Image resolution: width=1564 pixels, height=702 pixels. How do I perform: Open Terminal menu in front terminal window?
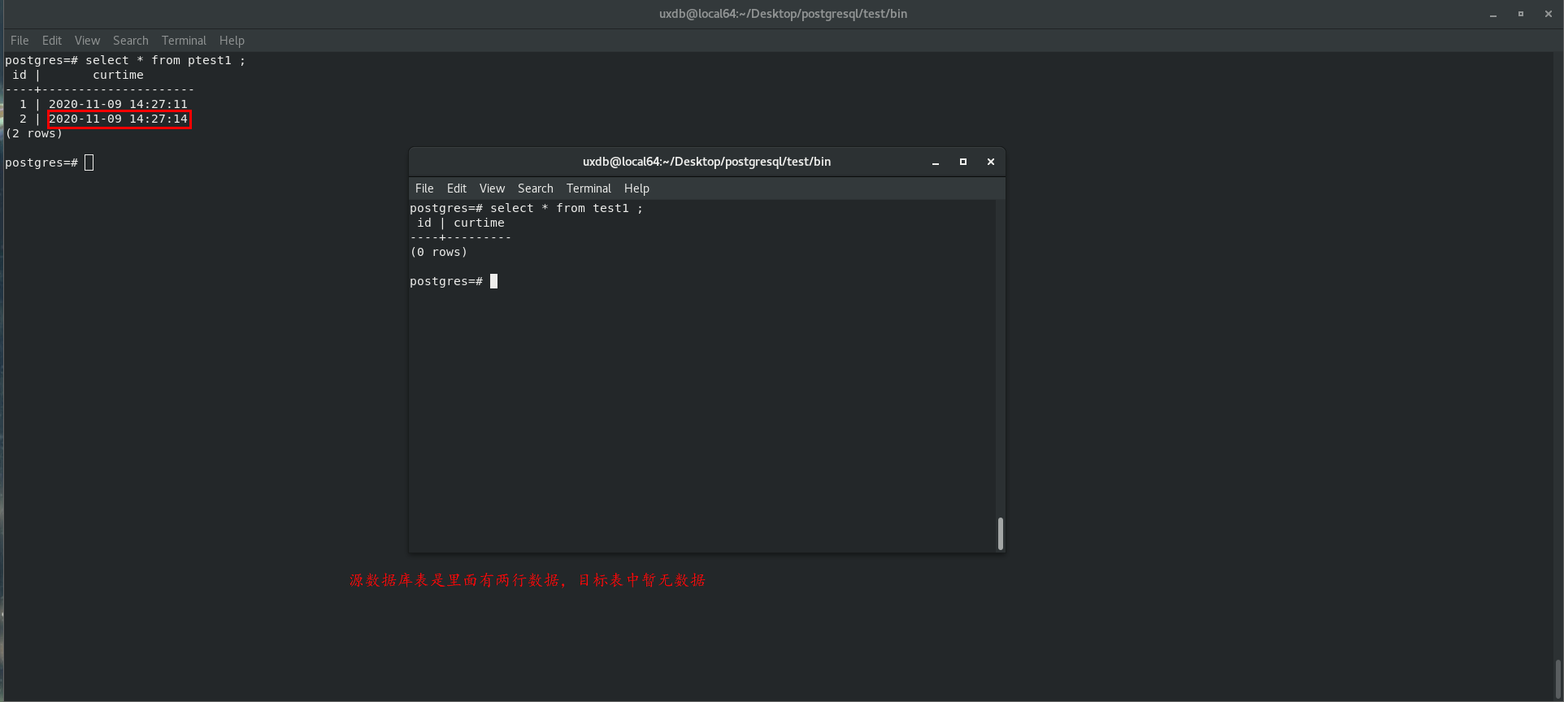tap(589, 188)
